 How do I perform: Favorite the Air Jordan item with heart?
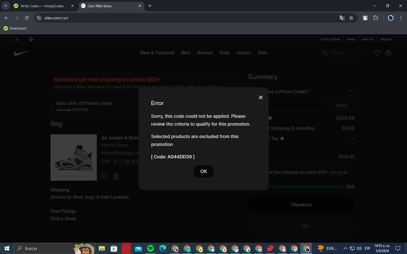pos(105,176)
